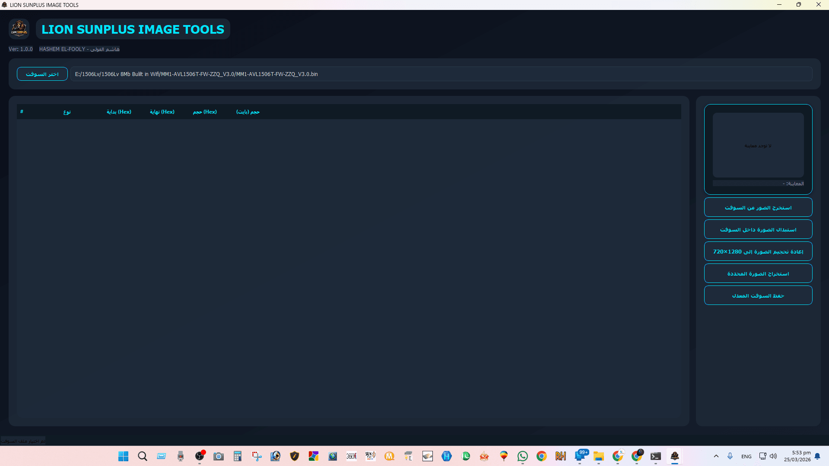Image resolution: width=829 pixels, height=466 pixels.
Task: Click the 'اختر السوفت' choose firmware button
Action: pos(42,74)
